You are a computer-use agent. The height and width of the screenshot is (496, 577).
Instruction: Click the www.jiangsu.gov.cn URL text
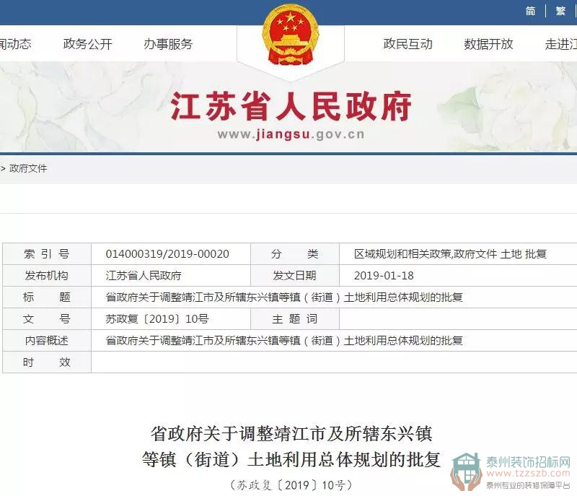pos(291,134)
